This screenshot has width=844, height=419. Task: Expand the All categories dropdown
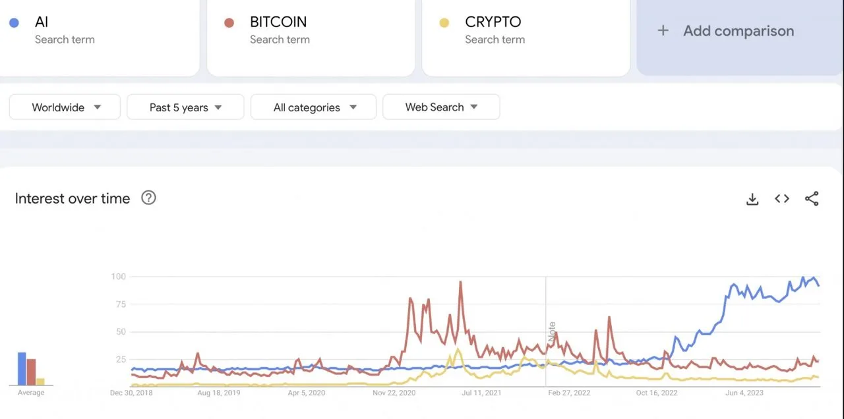313,107
